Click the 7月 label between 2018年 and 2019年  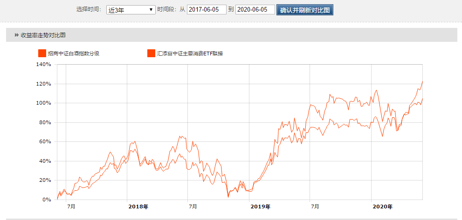[x=193, y=207]
